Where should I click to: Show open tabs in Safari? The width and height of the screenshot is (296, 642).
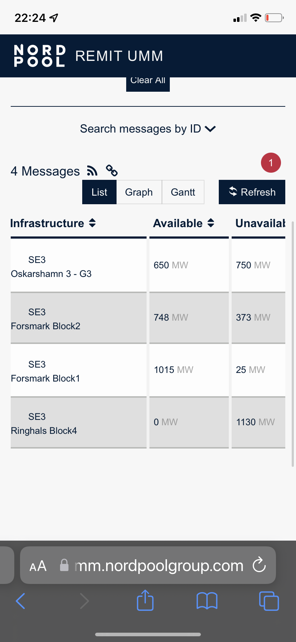tap(269, 601)
